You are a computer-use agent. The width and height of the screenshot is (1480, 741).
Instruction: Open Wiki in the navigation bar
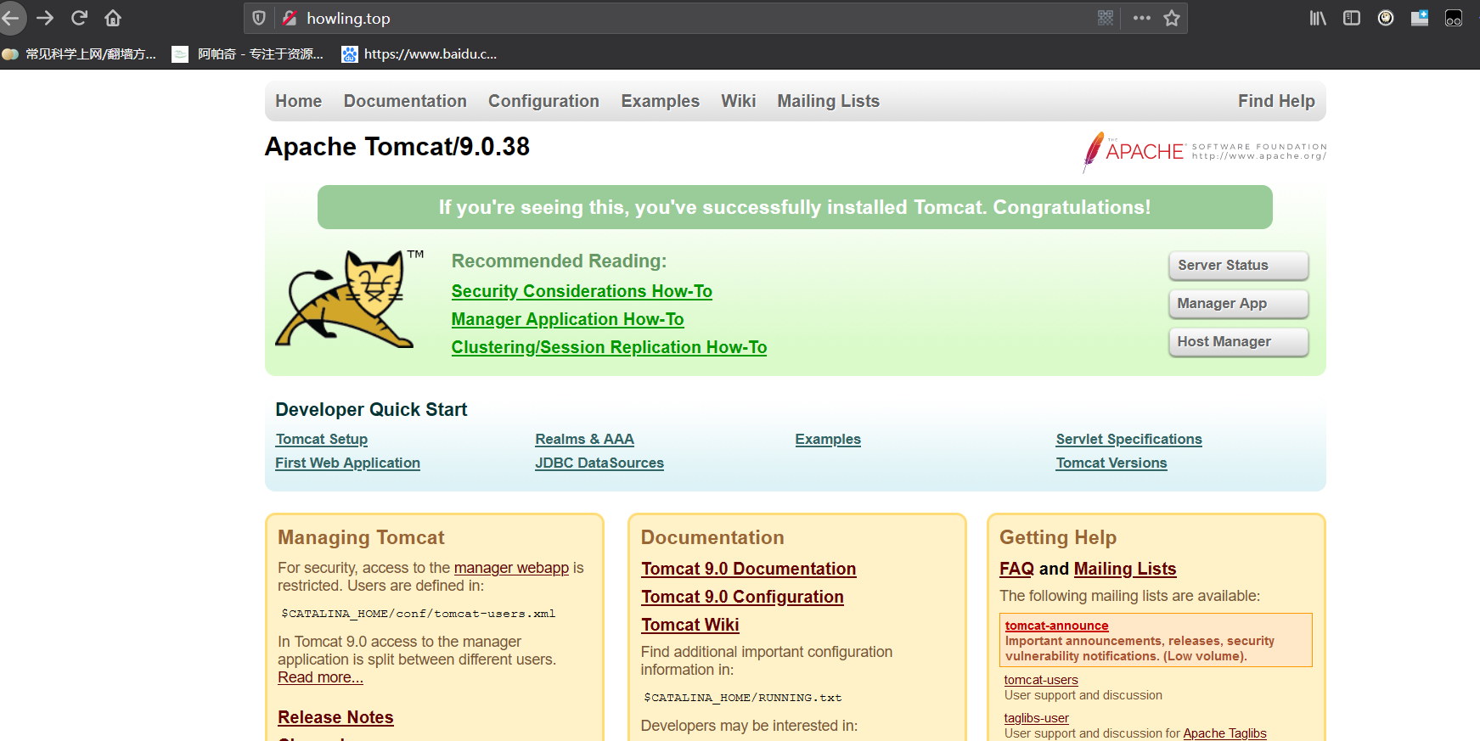[x=739, y=101]
